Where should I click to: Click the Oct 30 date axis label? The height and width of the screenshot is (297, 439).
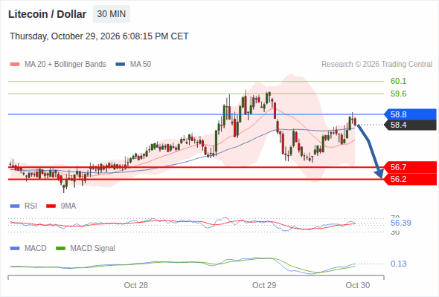[358, 285]
